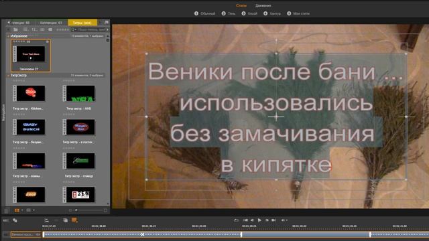Click the clip handle at mid-timeline
The width and height of the screenshot is (429, 241).
click(241, 234)
